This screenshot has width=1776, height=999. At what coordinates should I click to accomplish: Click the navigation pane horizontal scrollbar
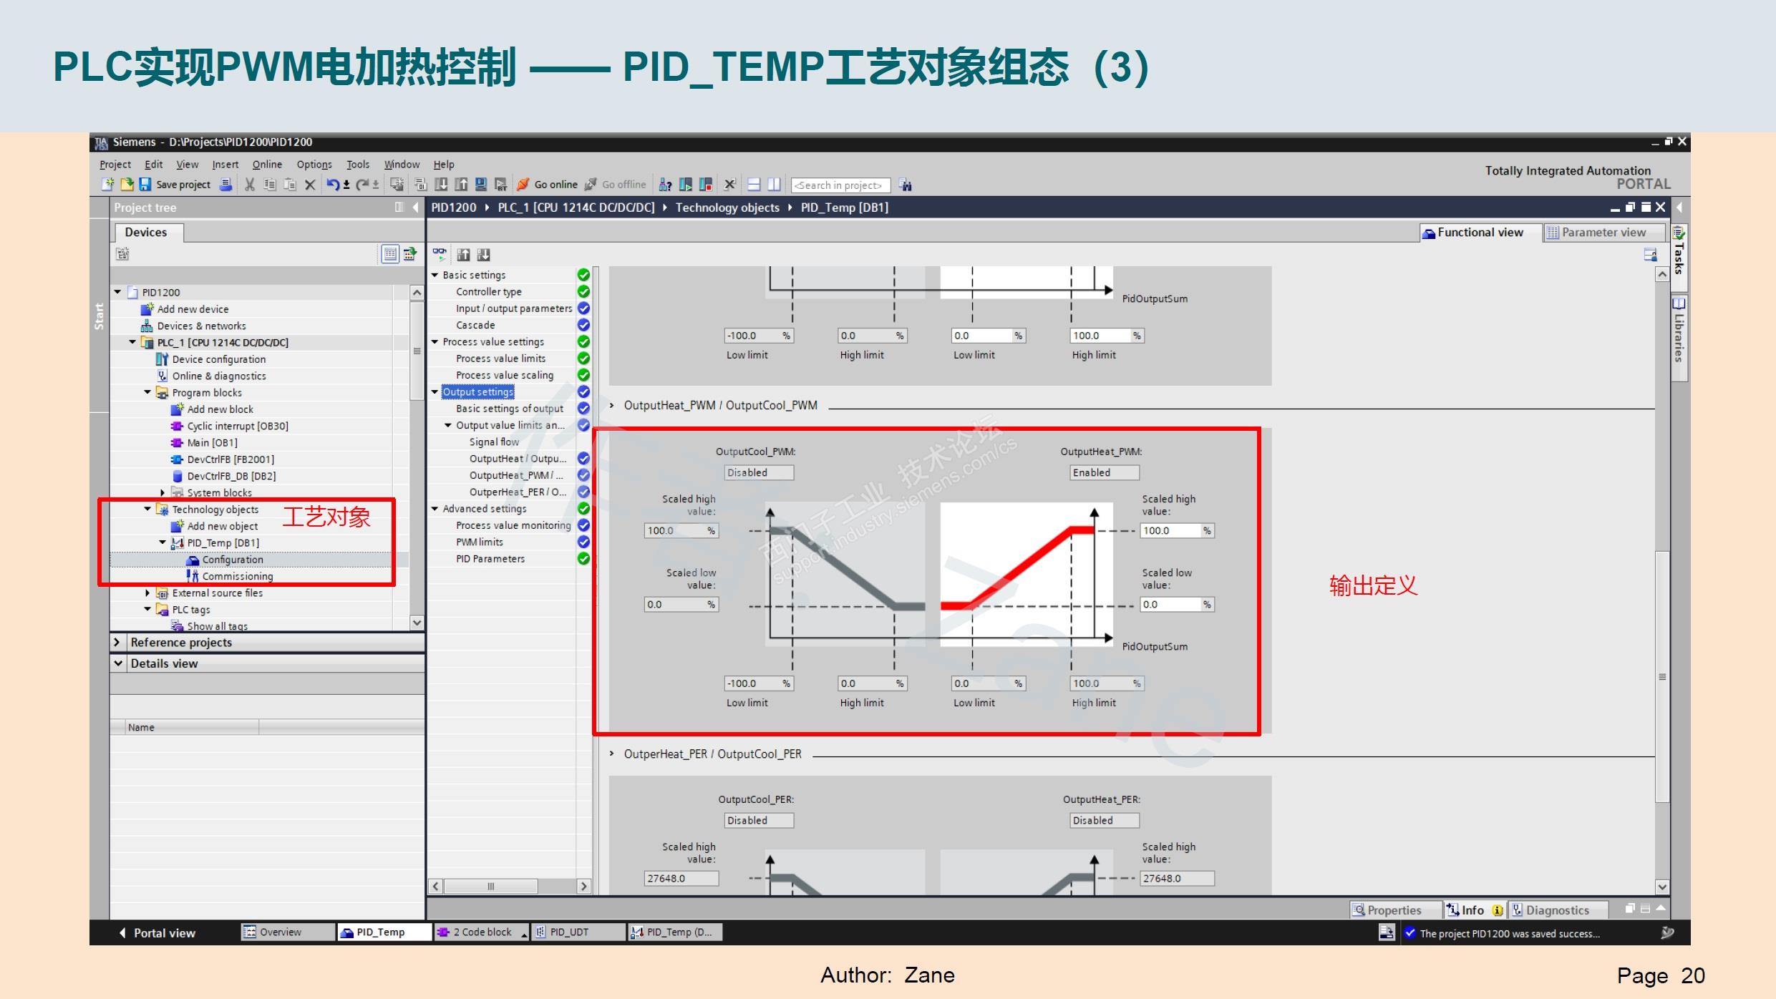(x=490, y=886)
